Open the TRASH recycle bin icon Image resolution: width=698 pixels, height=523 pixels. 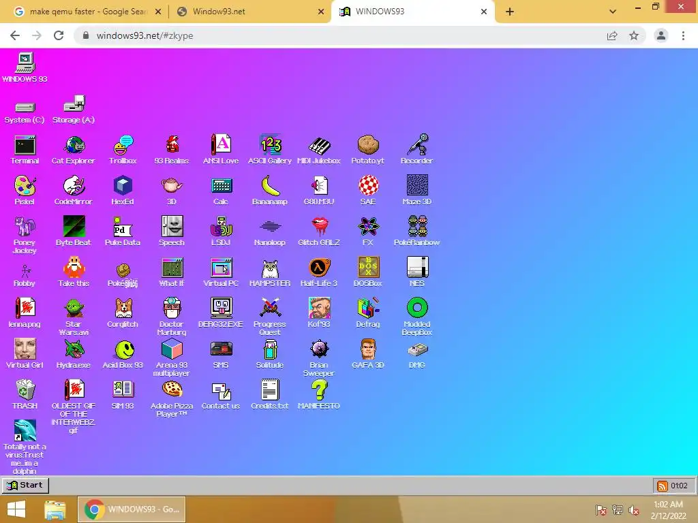25,394
